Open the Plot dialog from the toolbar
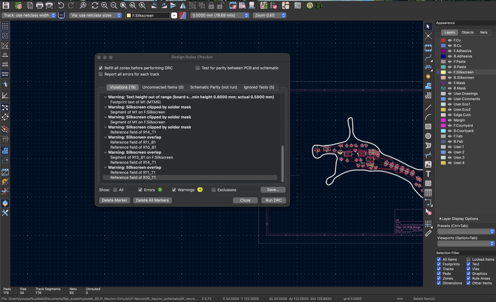 [x=49, y=5]
